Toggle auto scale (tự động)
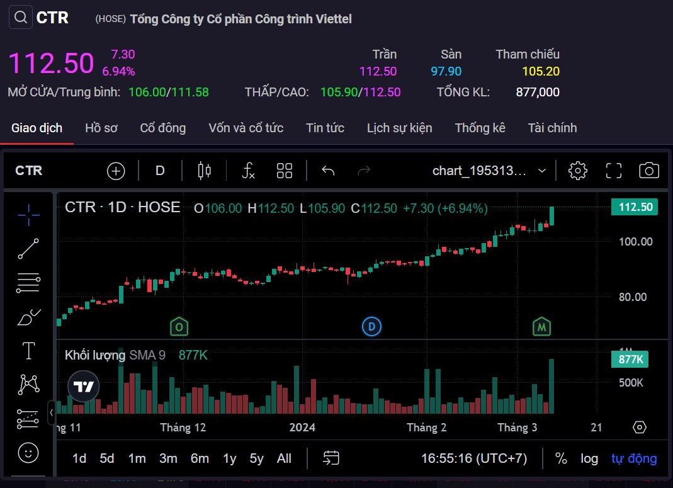This screenshot has width=673, height=488. pyautogui.click(x=634, y=458)
